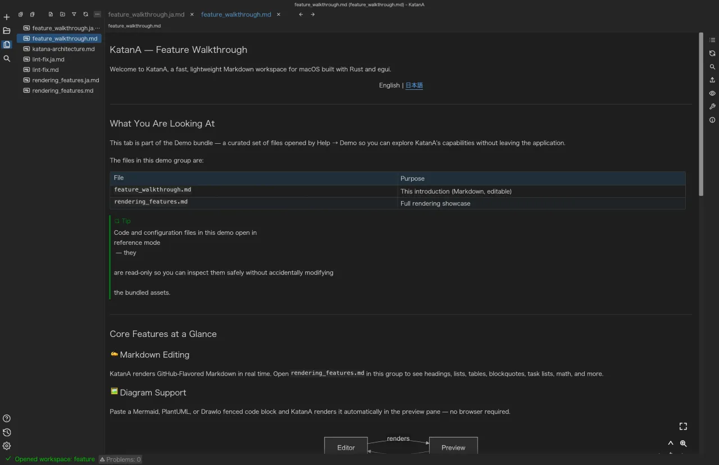This screenshot has width=719, height=465.
Task: Open the more options ellipsis in explorer toolbar
Action: (x=97, y=15)
